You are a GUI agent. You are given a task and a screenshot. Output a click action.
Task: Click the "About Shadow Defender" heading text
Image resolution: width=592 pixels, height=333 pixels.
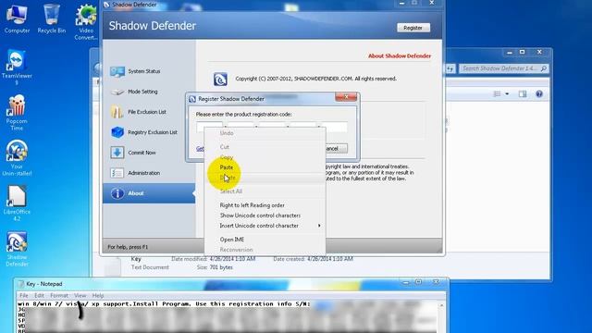click(x=400, y=55)
